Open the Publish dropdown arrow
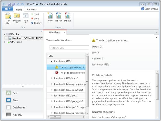This screenshot has height=121, width=161. tap(17, 23)
